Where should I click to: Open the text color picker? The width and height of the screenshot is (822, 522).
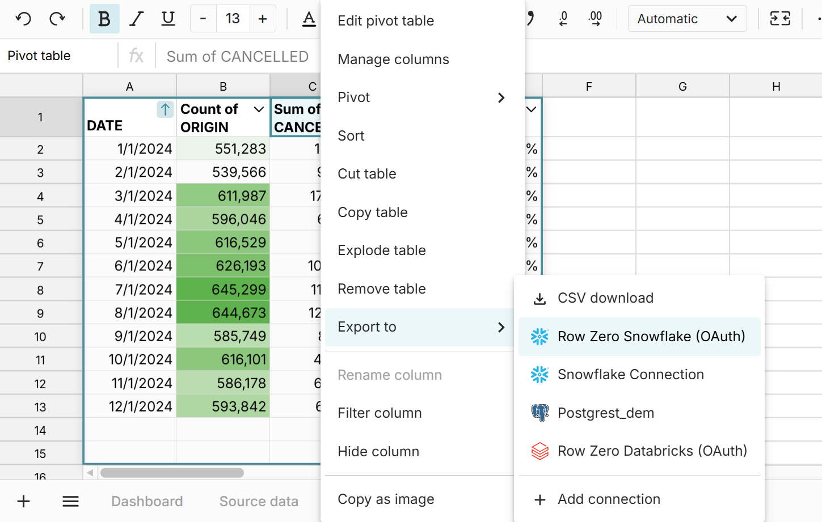coord(309,19)
